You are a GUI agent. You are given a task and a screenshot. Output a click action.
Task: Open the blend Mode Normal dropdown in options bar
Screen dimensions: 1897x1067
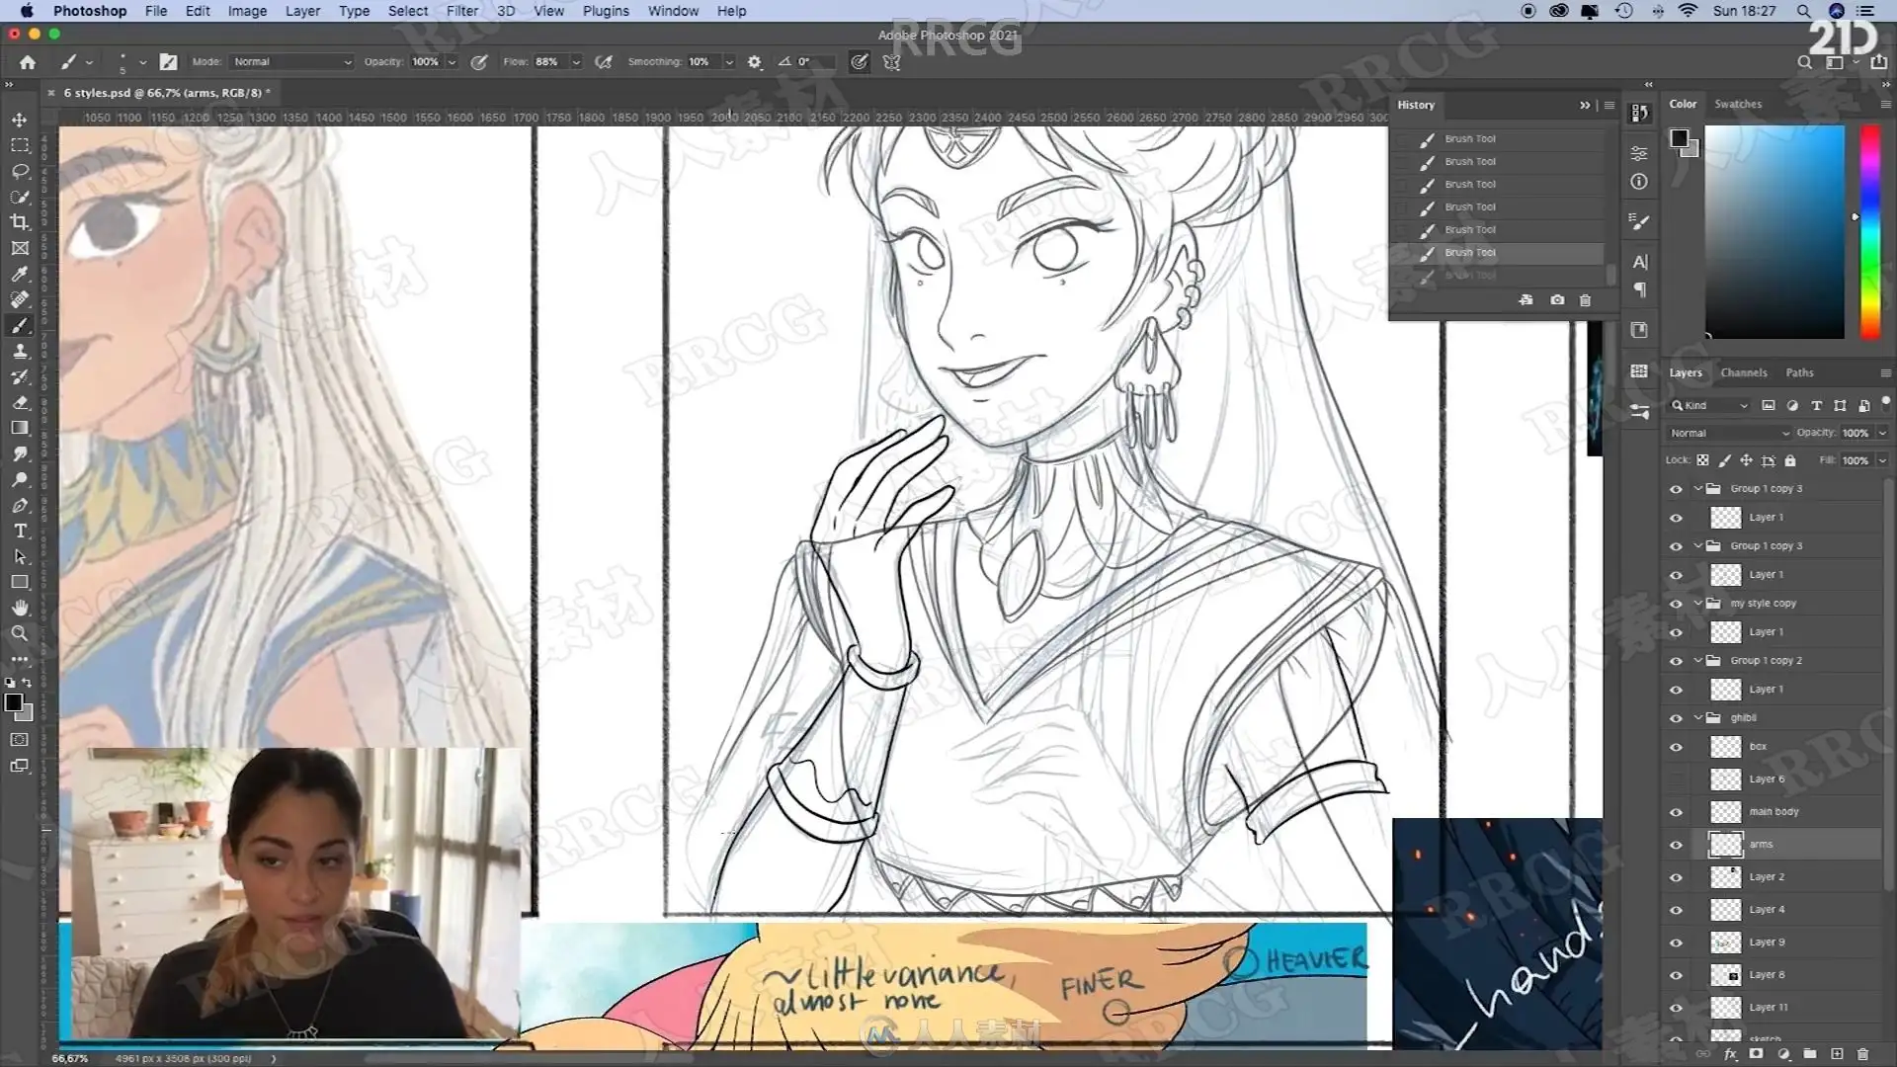(x=291, y=62)
